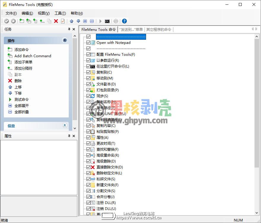
Task: Click the 添加分隔符 link
Action: pyautogui.click(x=23, y=68)
